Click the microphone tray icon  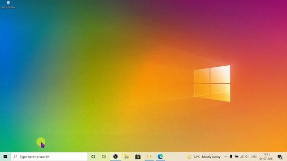[x=231, y=157]
